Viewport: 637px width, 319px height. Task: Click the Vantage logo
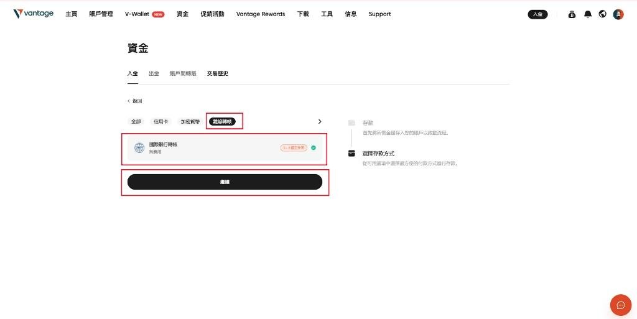[34, 14]
